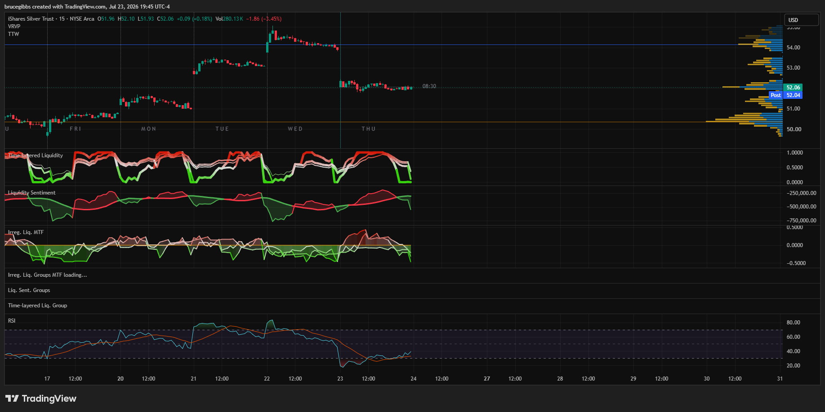Click date 20 on the time axis

pos(120,379)
